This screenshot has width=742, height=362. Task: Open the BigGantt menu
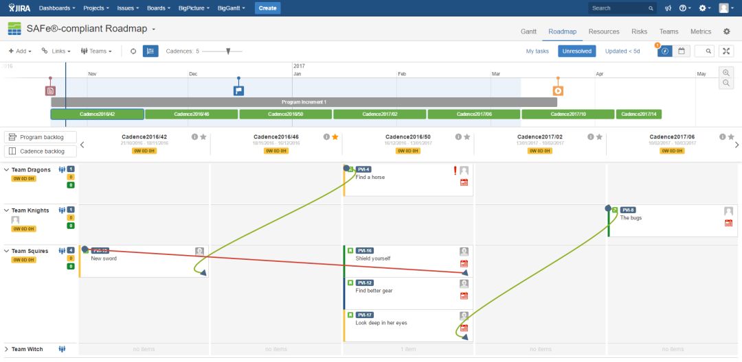pos(232,8)
